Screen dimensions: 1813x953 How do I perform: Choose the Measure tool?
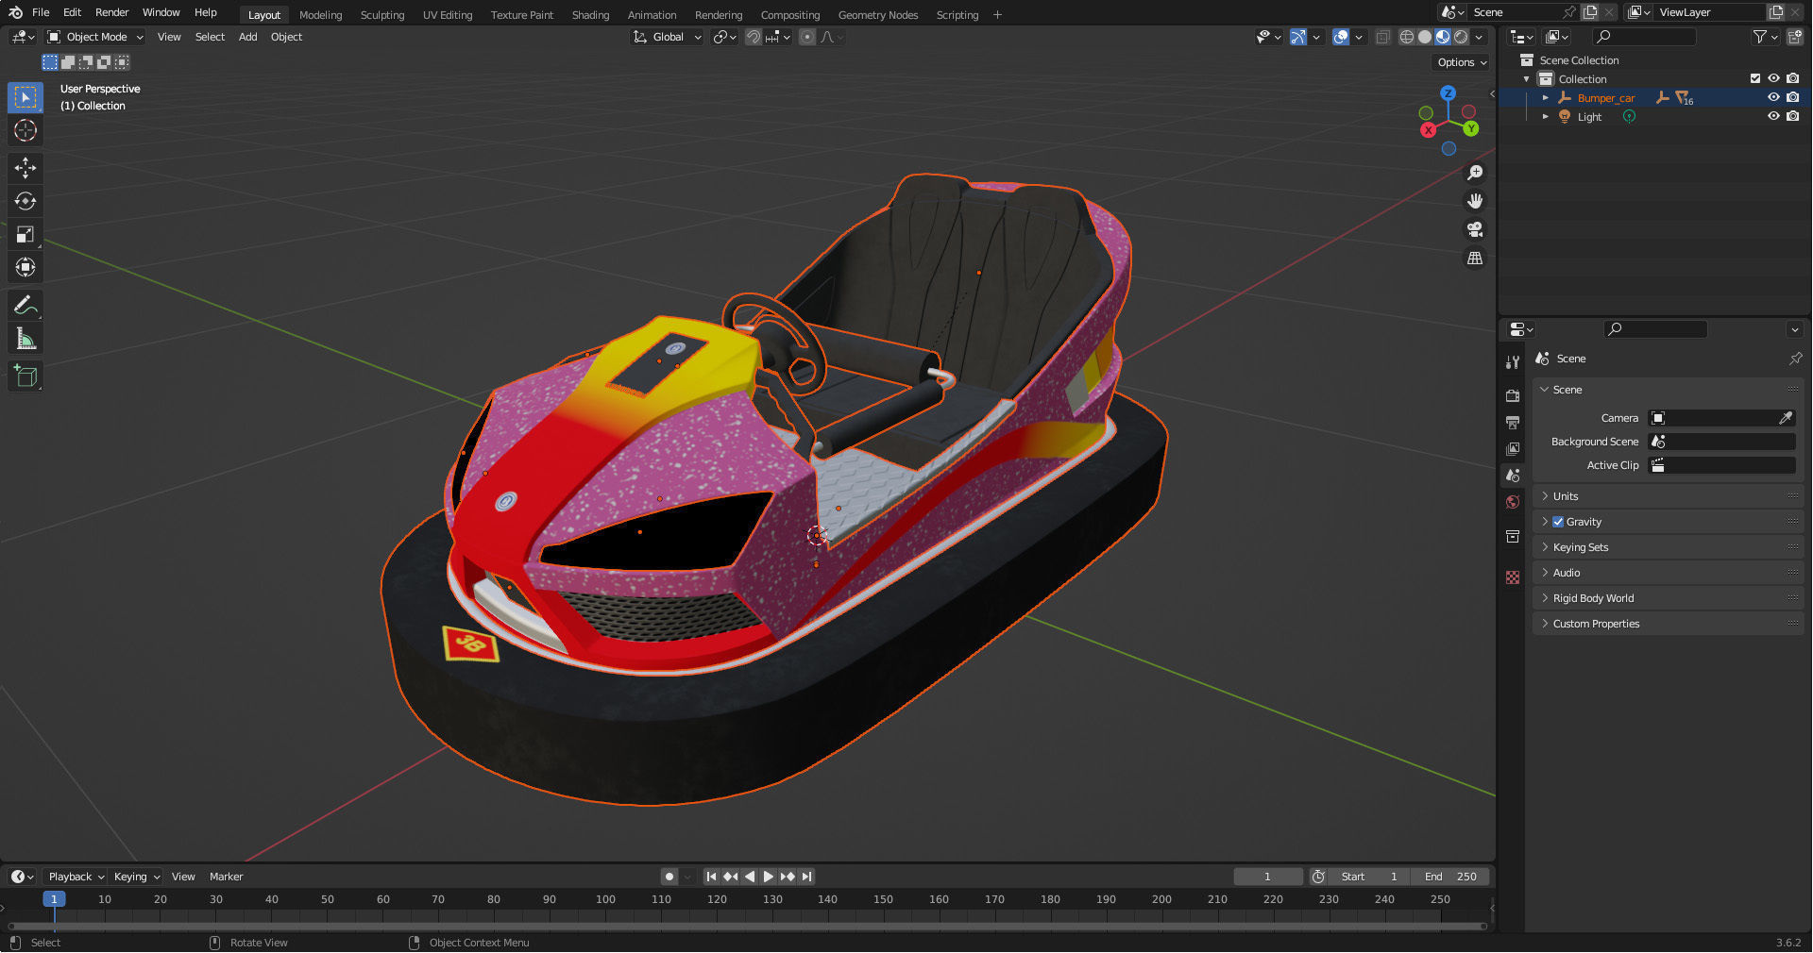tap(25, 338)
